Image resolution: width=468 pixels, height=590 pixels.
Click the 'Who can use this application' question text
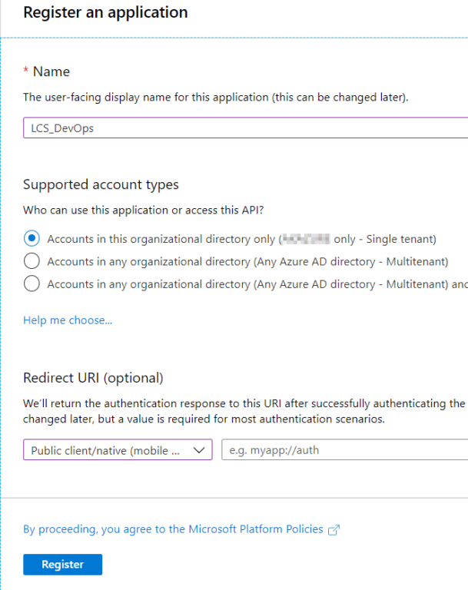coord(148,210)
